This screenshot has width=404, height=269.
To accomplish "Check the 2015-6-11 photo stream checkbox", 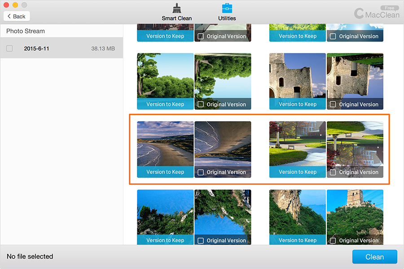I will (x=9, y=48).
